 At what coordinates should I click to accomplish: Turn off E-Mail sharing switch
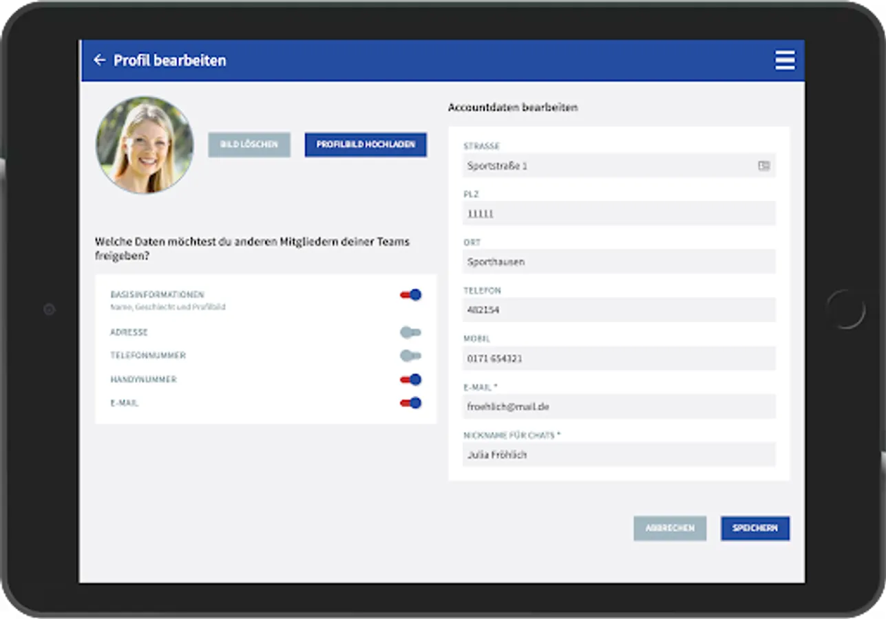pos(411,403)
